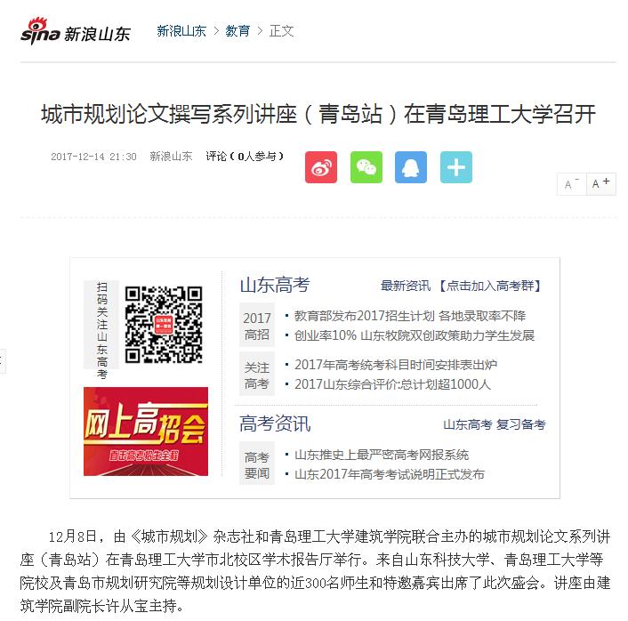Share to WeChat with the green icon
This screenshot has width=628, height=621.
[366, 167]
